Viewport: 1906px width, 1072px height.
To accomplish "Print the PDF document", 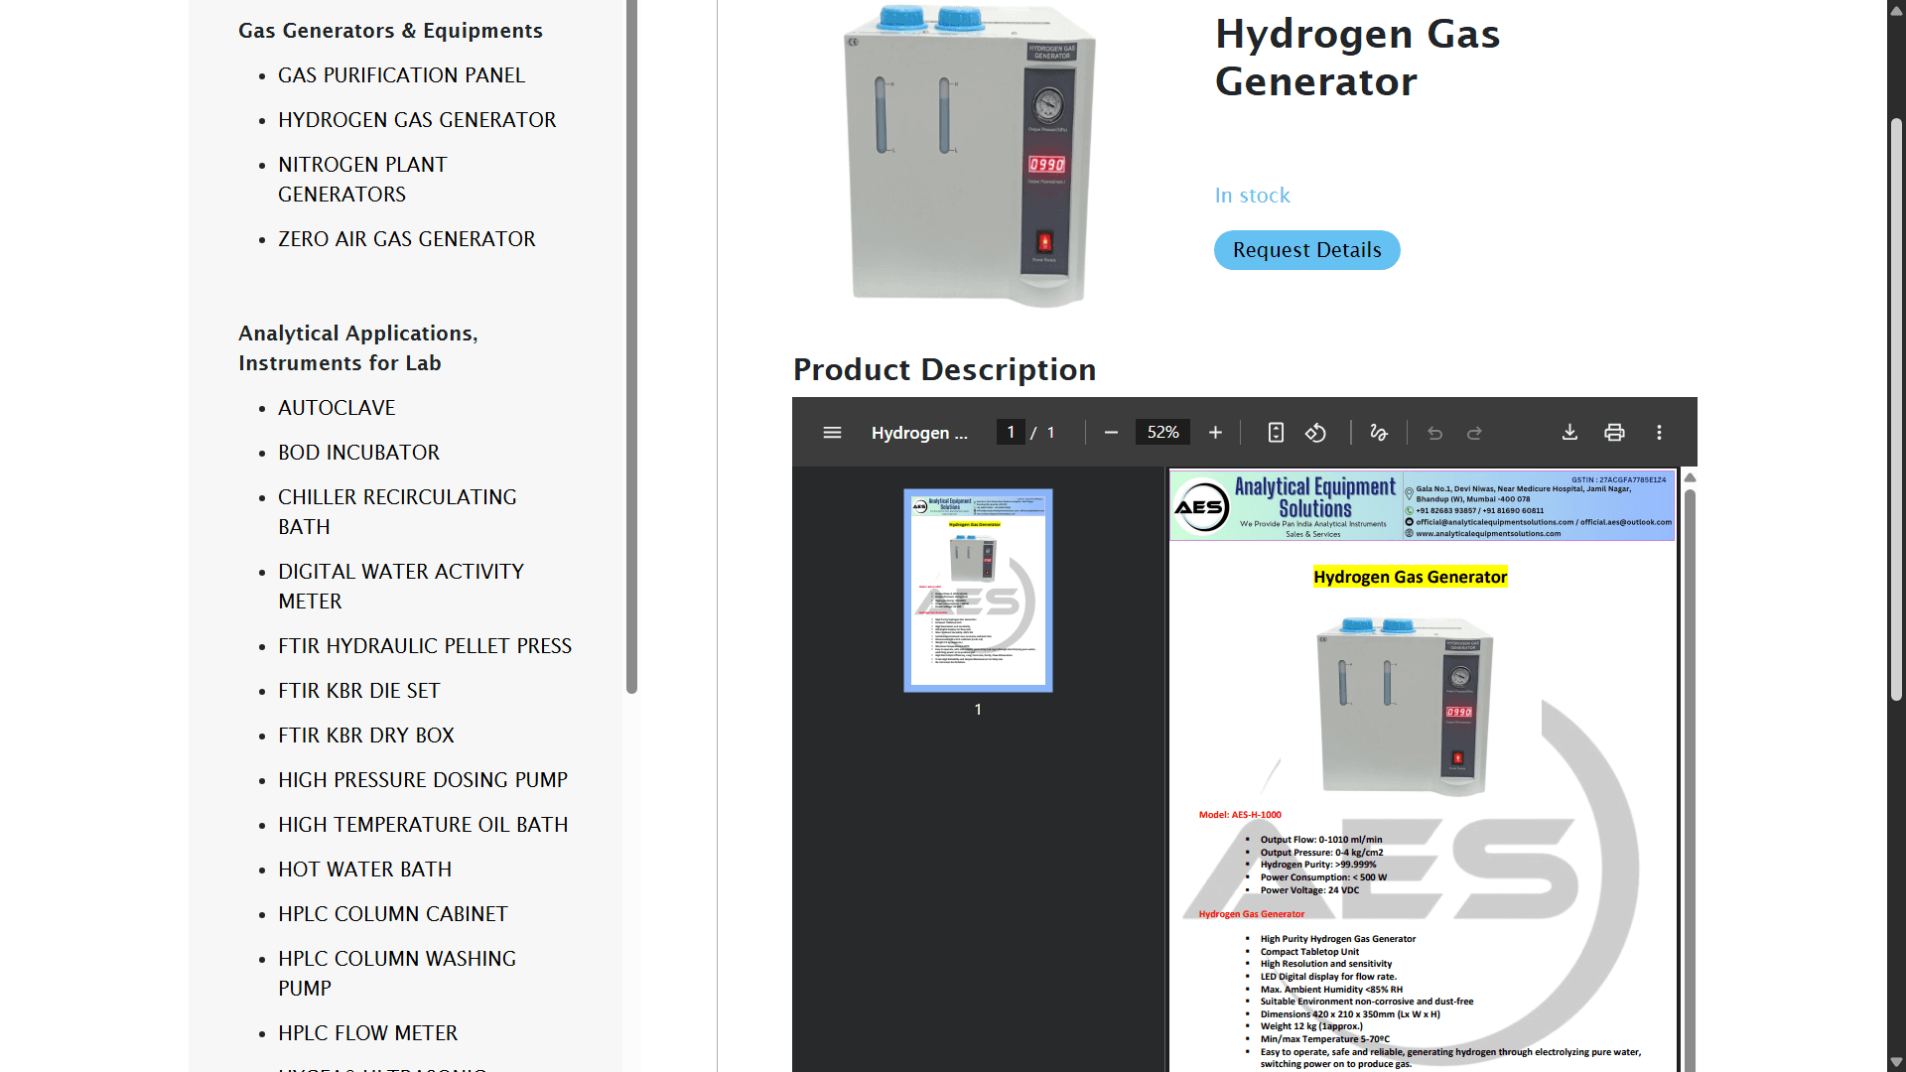I will 1614,432.
